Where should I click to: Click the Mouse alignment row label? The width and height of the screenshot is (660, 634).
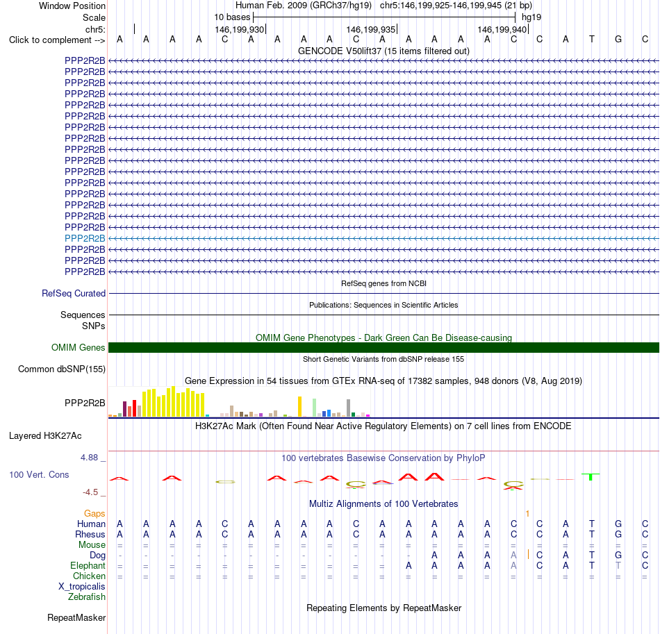point(92,545)
